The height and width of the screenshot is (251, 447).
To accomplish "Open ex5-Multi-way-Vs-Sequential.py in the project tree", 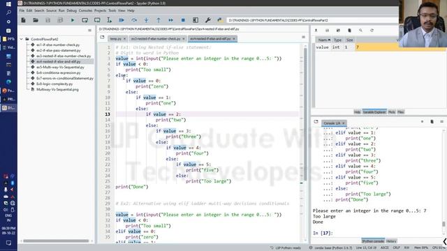I will coord(60,67).
